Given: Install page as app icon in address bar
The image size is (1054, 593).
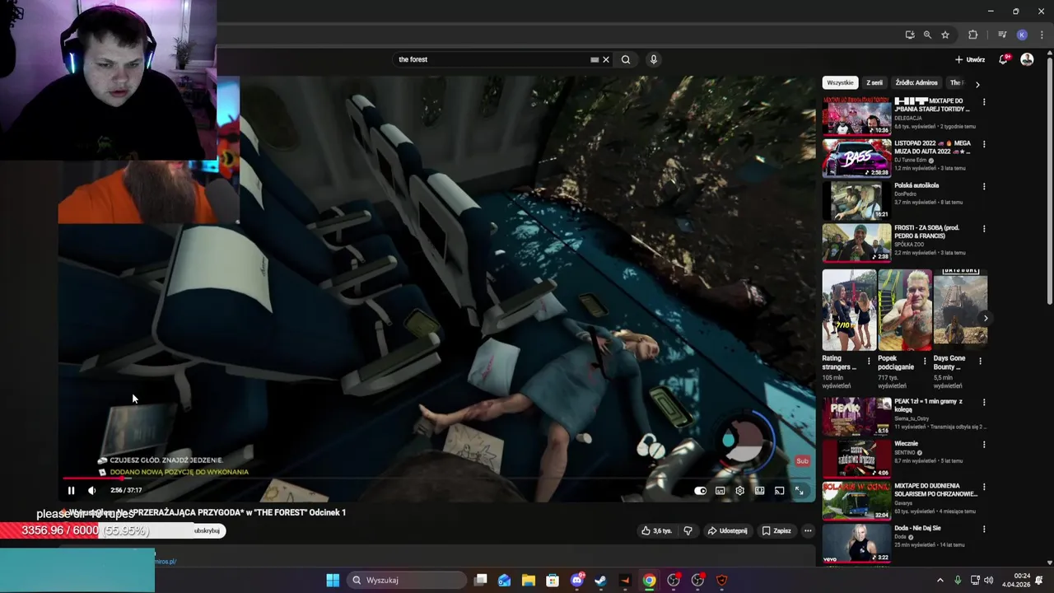Looking at the screenshot, I should pyautogui.click(x=909, y=35).
